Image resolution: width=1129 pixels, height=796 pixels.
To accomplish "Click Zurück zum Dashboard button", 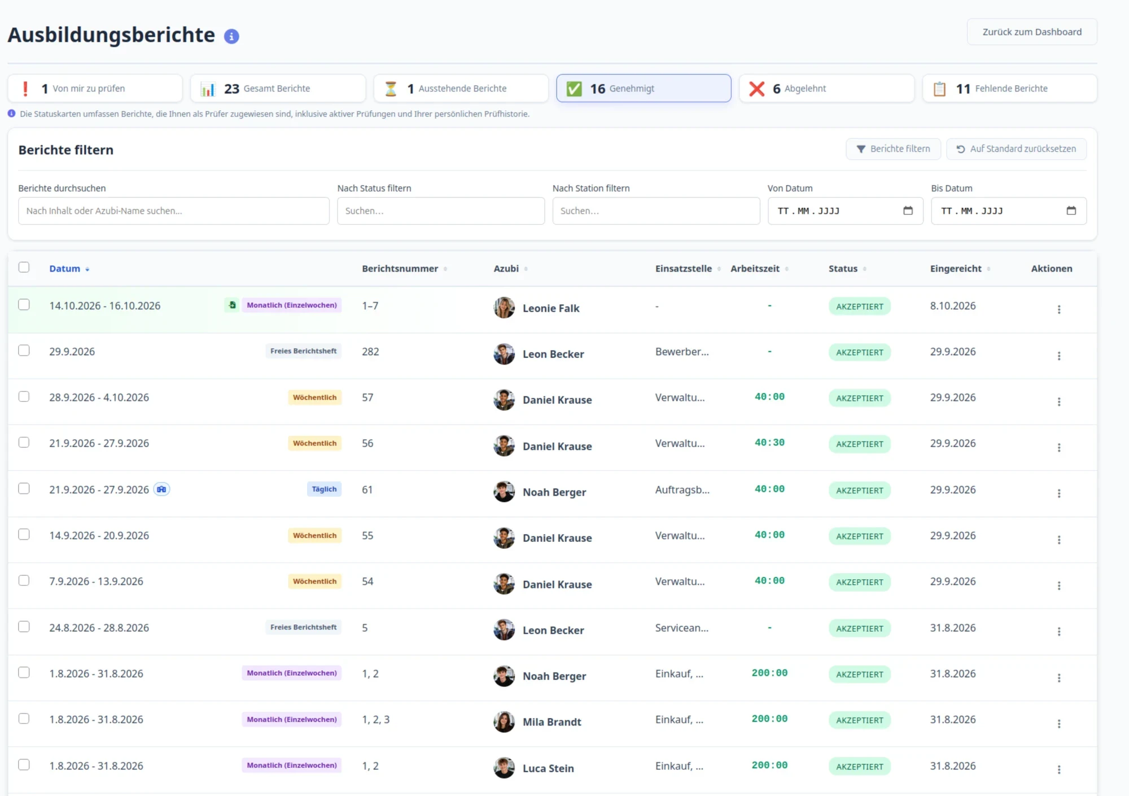I will pyautogui.click(x=1032, y=32).
